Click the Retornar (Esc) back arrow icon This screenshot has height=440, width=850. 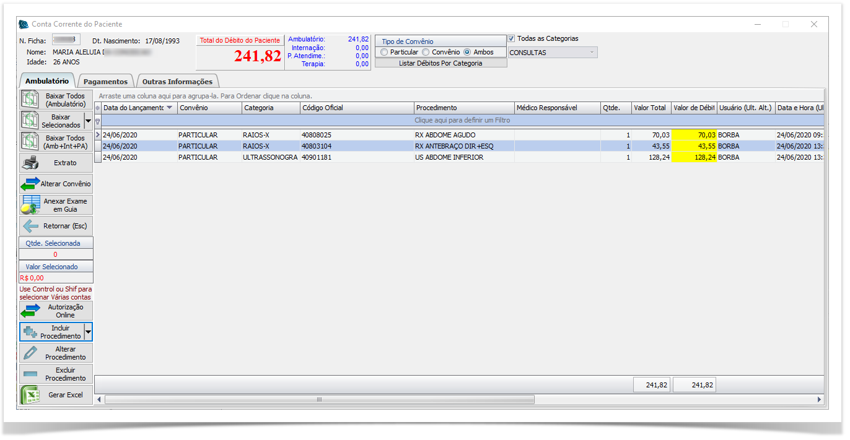pyautogui.click(x=30, y=226)
